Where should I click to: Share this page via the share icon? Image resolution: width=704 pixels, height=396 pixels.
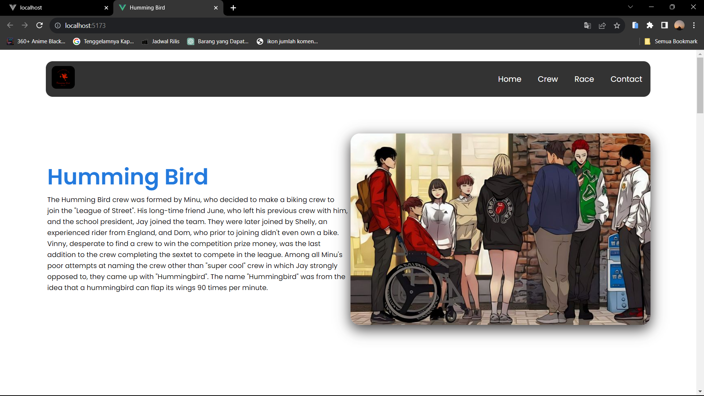pyautogui.click(x=602, y=25)
